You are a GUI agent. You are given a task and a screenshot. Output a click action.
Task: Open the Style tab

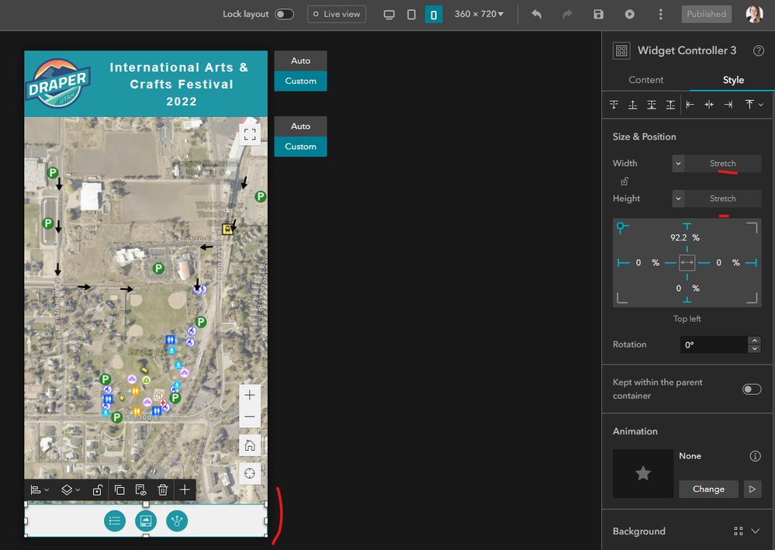pos(733,80)
